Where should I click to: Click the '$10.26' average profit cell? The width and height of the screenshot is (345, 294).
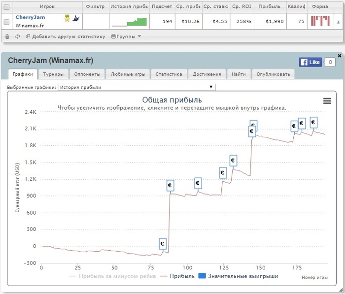(190, 22)
